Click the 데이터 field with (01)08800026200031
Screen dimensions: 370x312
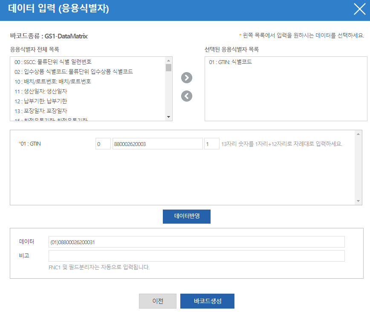click(x=197, y=242)
